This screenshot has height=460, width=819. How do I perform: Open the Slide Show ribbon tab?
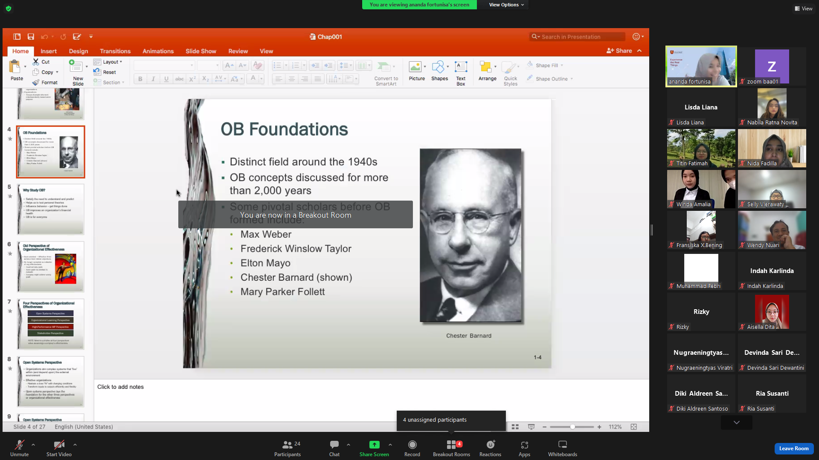201,51
